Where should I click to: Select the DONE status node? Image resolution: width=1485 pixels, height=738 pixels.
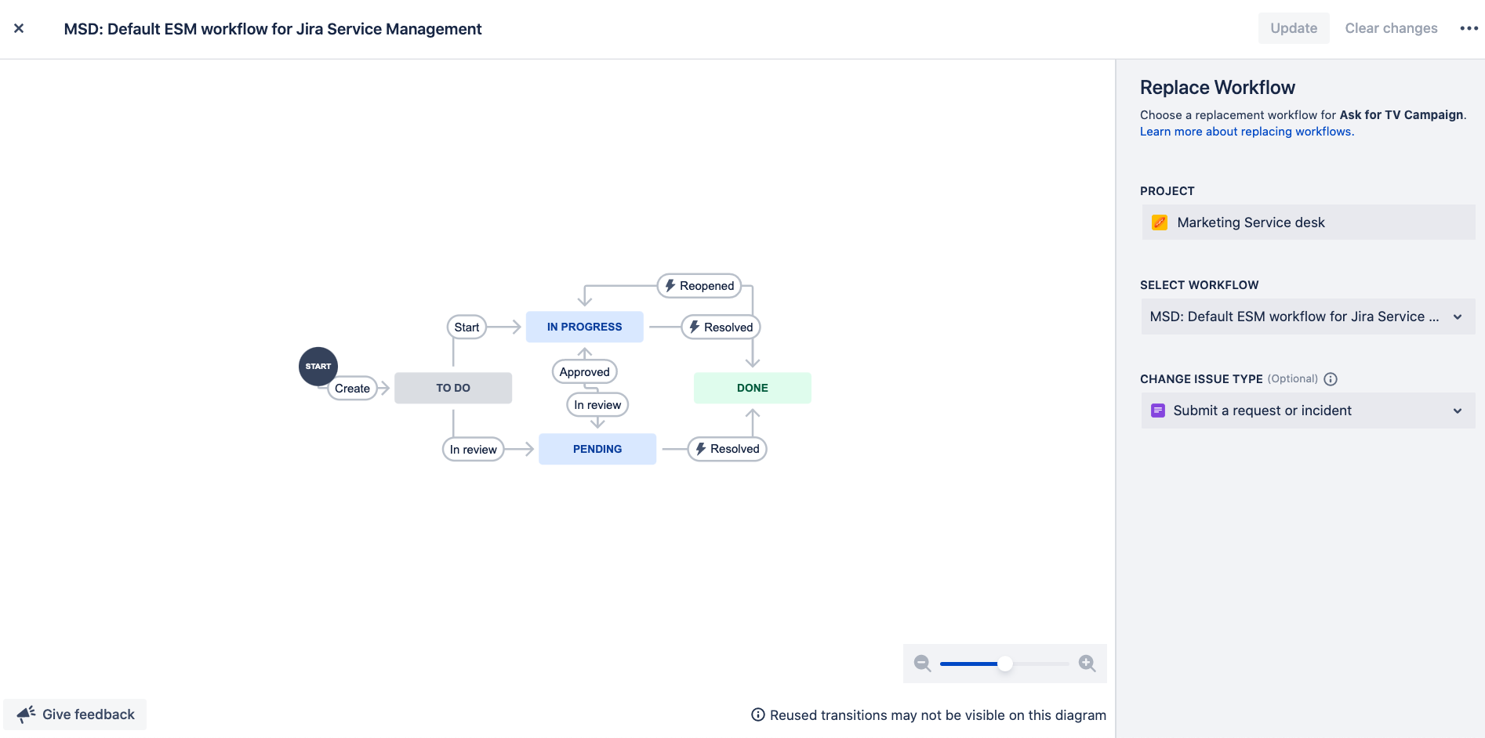pyautogui.click(x=752, y=388)
